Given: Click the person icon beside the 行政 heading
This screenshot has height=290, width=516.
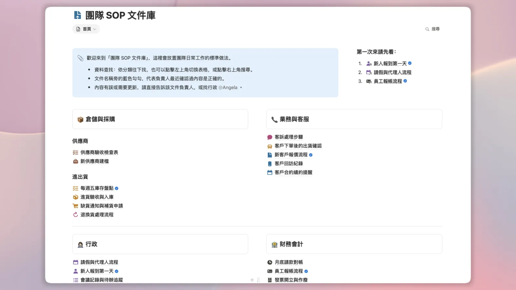Looking at the screenshot, I should pos(80,245).
